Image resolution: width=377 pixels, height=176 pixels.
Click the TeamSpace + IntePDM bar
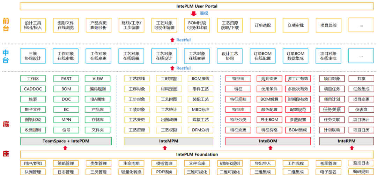(x=66, y=141)
